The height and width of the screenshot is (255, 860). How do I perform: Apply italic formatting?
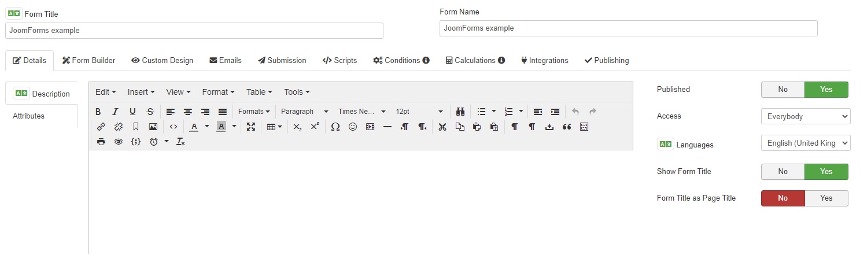coord(115,112)
